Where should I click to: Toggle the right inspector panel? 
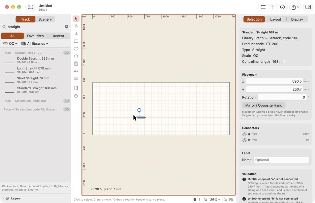308,7
